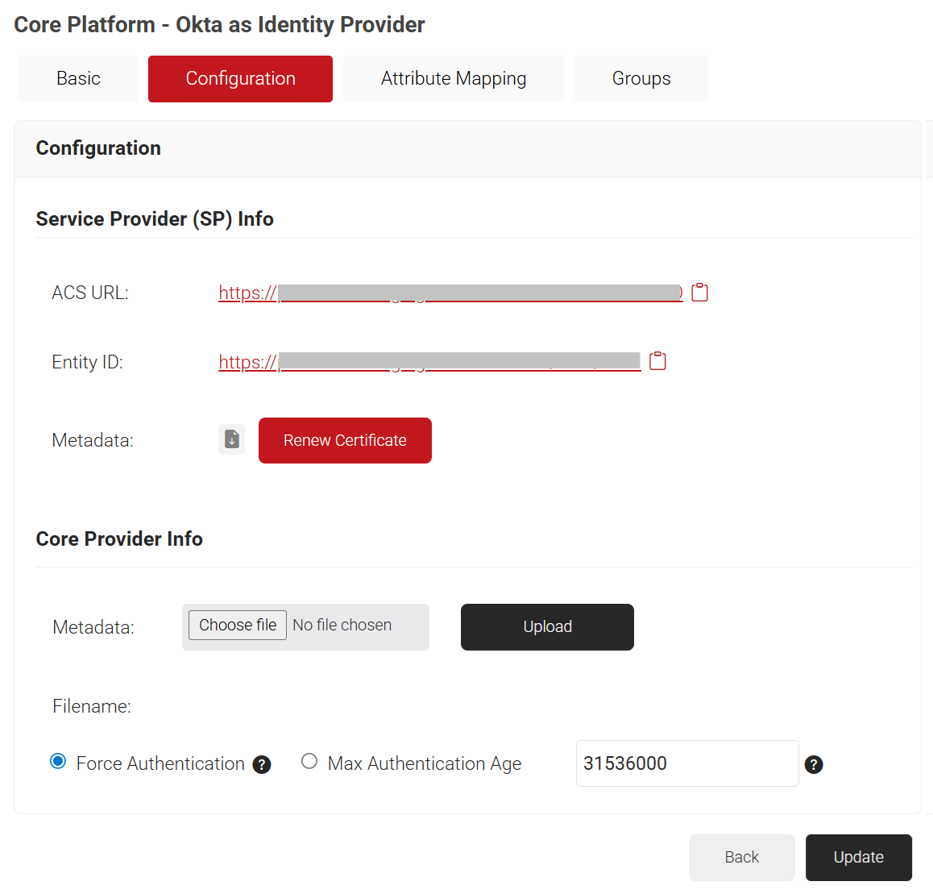Click the Renew Certificate button

[345, 441]
